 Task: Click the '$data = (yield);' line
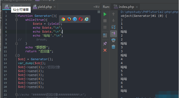pos(48,24)
